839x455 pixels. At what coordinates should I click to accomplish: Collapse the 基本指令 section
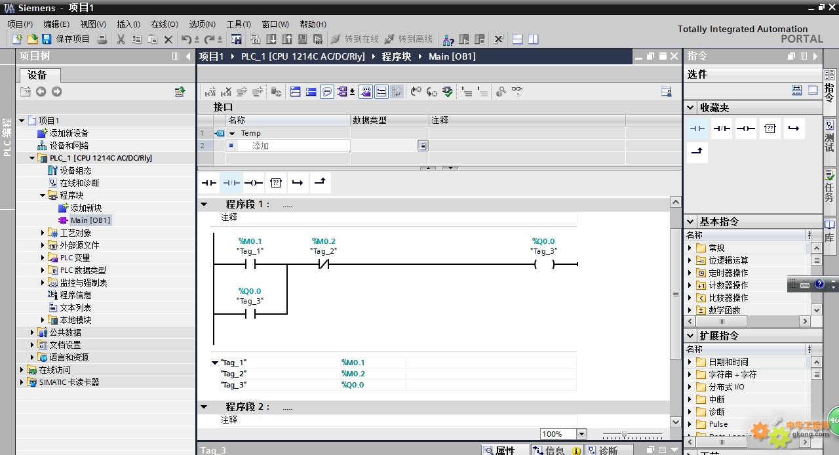tap(690, 222)
